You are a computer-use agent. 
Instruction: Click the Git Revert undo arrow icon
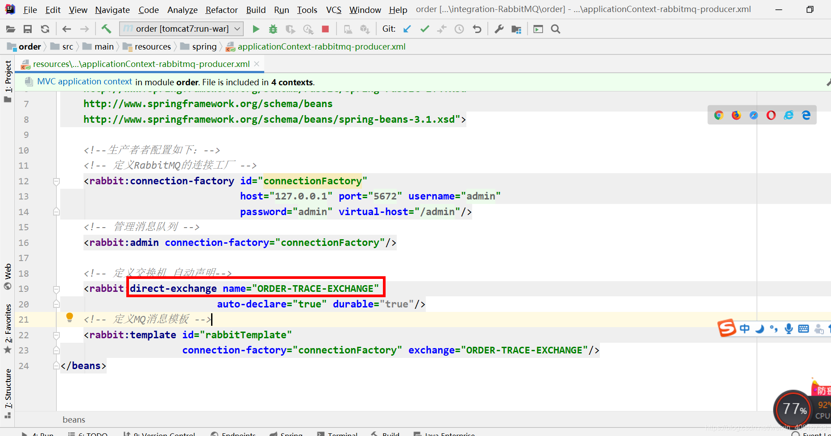[x=477, y=29]
